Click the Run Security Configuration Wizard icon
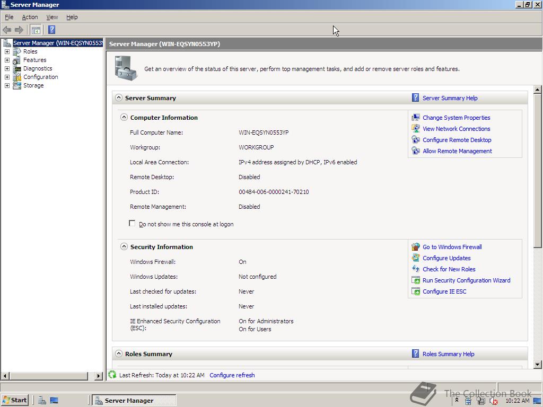 pyautogui.click(x=416, y=280)
